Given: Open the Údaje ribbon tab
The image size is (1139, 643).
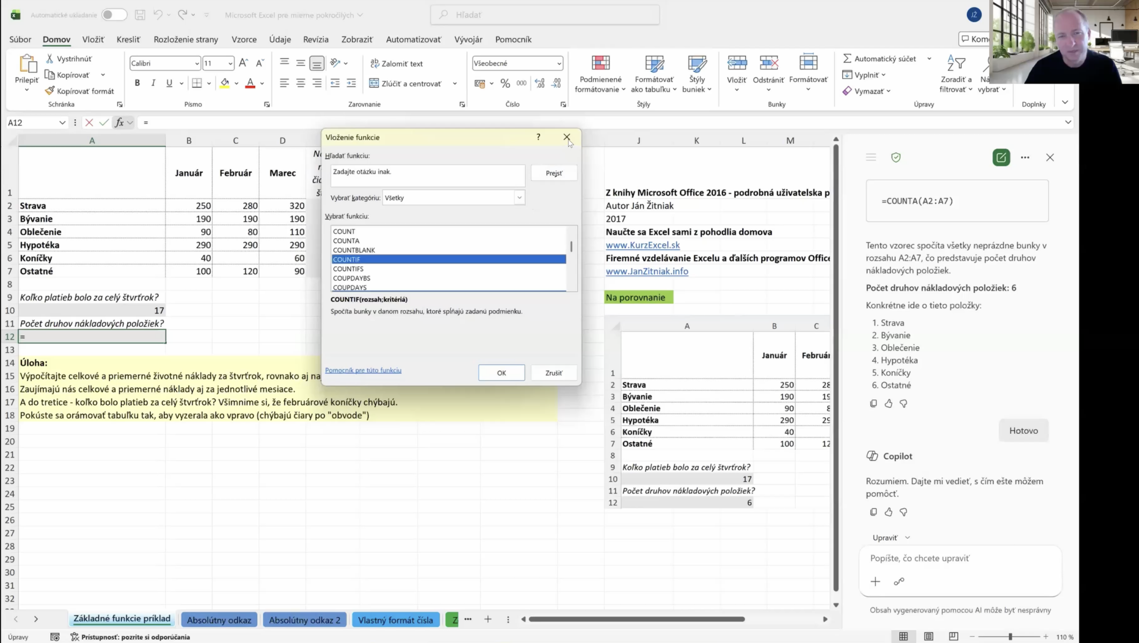Looking at the screenshot, I should point(280,39).
